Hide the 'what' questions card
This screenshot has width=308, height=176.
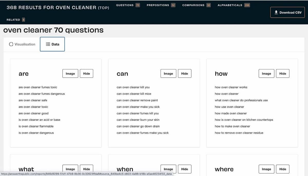pos(86,169)
